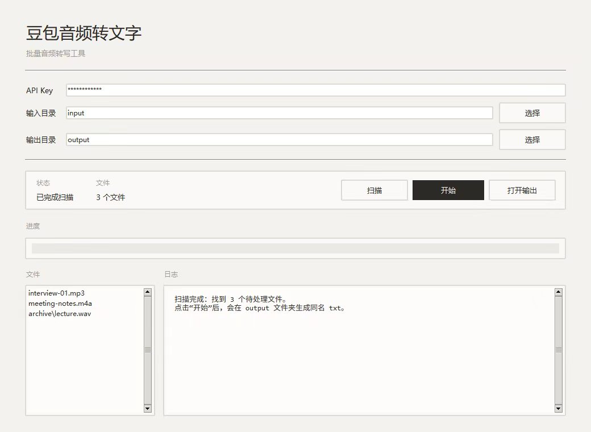
Task: Click 选择 button for 输入目录
Action: click(532, 113)
